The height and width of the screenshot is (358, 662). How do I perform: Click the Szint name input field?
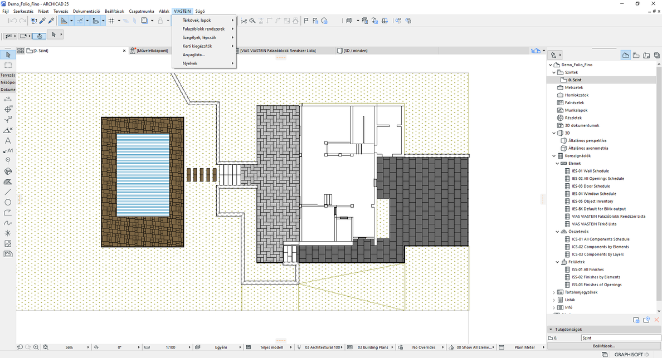click(x=621, y=338)
